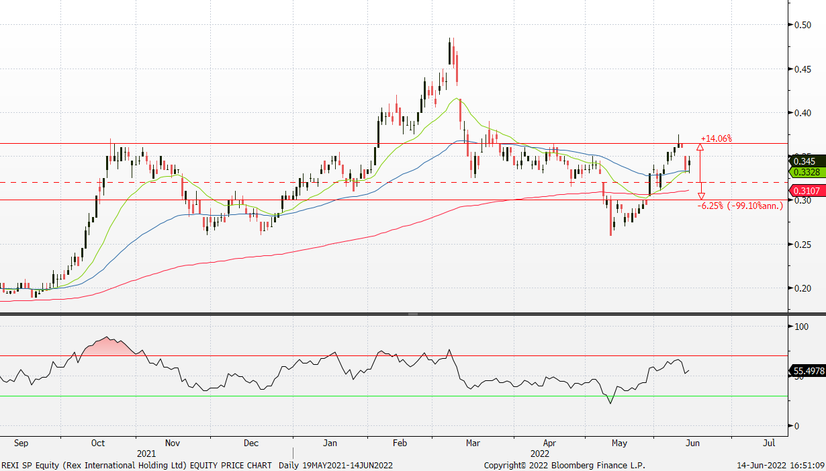The width and height of the screenshot is (826, 471).
Task: Click the 0.30 price axis label
Action: [x=802, y=201]
